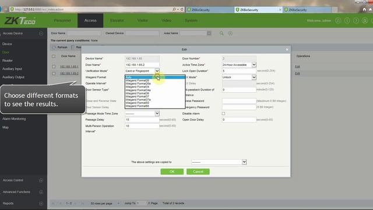The height and width of the screenshot is (210, 373).
Task: Open the System module tab
Action: coord(191,20)
